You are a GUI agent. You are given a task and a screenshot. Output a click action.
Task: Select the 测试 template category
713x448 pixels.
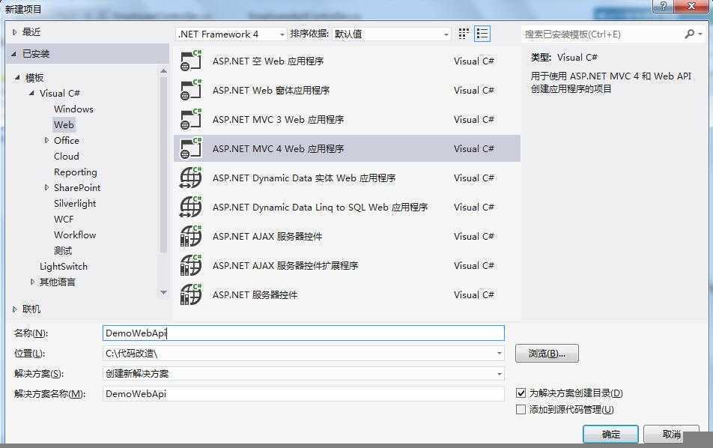point(63,251)
